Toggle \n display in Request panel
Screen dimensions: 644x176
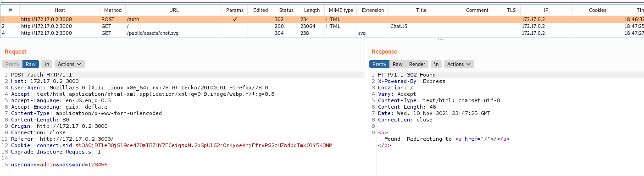(x=47, y=64)
